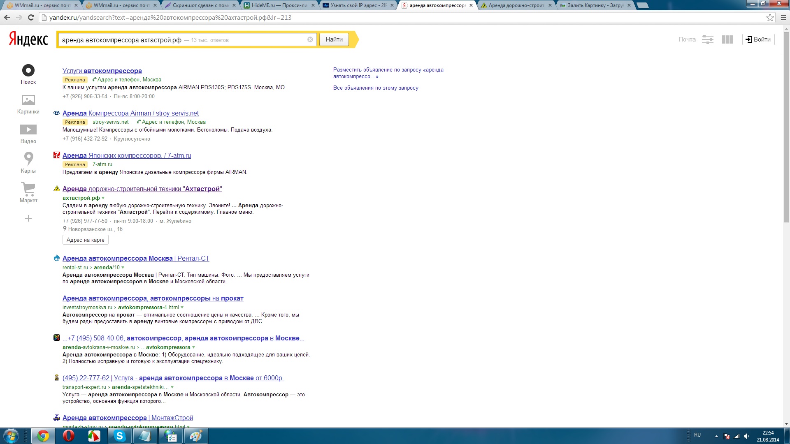Expand the arrow after transport-expert.ru path
The height and width of the screenshot is (444, 790).
[x=172, y=387]
